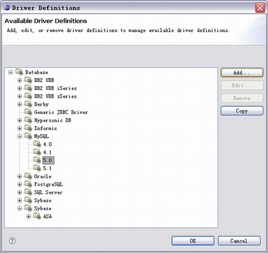Close the Driver Definitions dialog
Screen dimensions: 268x253
point(260,8)
